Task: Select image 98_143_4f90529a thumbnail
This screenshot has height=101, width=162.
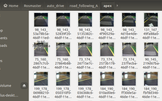Action: click(x=107, y=20)
